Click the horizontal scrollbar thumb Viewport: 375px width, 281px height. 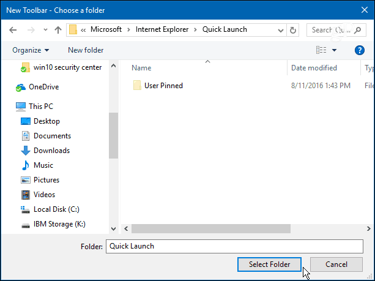click(211, 228)
